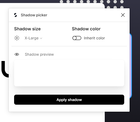The height and width of the screenshot is (122, 140).
Task: Click the white canvas area below the dialog
Action: click(x=56, y=117)
